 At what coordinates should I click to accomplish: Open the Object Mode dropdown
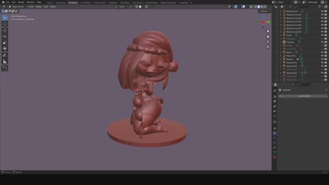[17, 7]
